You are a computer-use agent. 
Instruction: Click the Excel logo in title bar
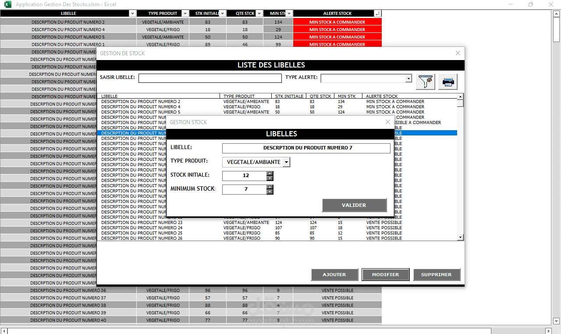coord(7,4)
